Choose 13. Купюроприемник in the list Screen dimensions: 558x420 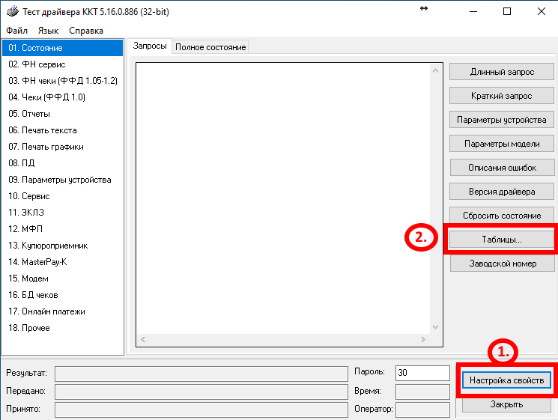point(48,246)
